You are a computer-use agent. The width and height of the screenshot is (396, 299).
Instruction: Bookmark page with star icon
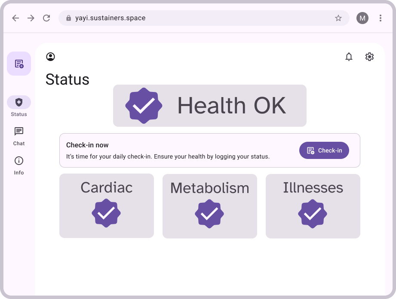338,18
